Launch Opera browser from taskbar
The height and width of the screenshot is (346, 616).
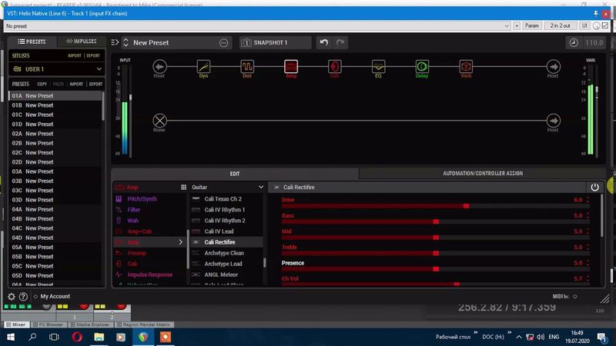tap(77, 337)
